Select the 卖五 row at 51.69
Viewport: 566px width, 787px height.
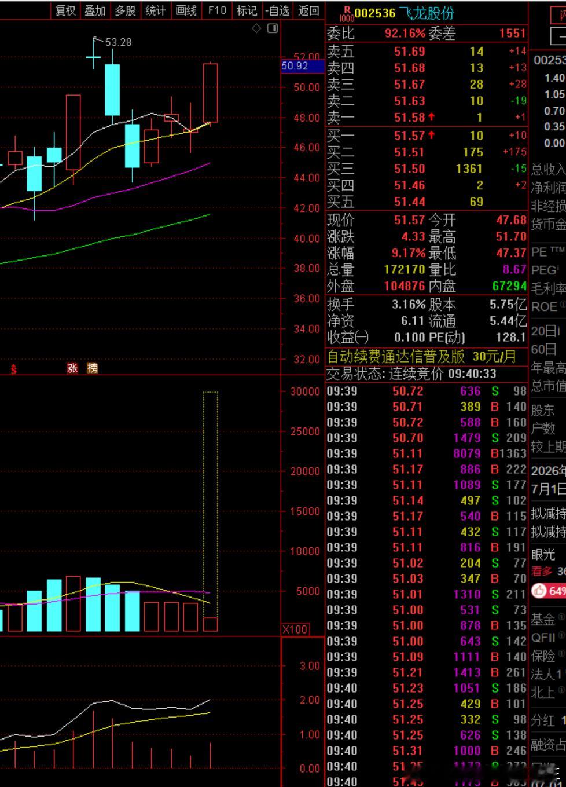point(427,51)
